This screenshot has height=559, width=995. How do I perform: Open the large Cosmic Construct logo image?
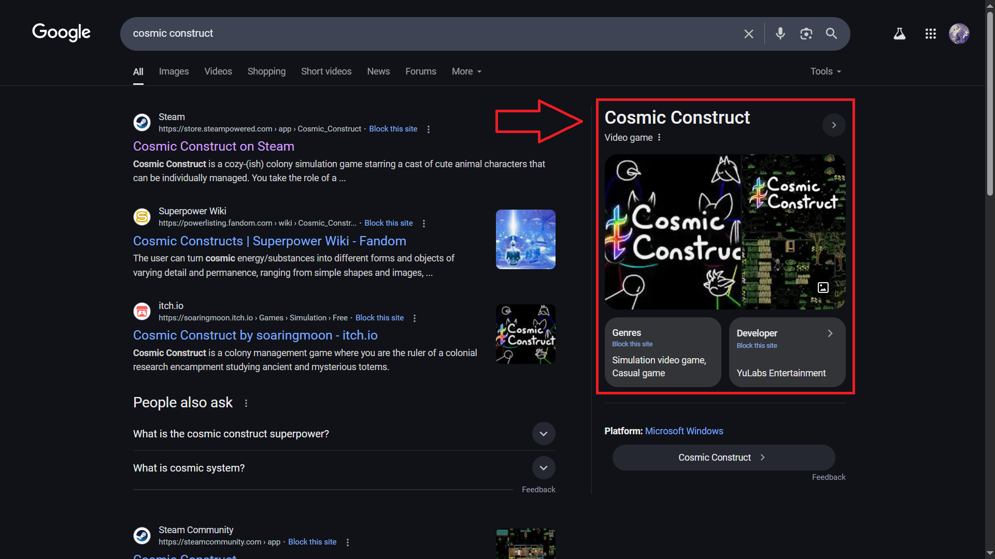(x=673, y=232)
